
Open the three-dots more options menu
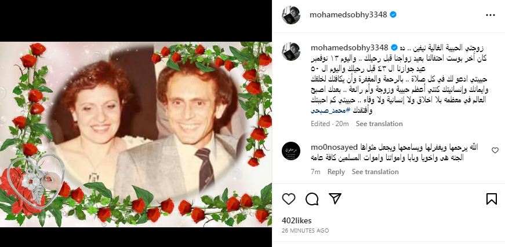tap(490, 15)
